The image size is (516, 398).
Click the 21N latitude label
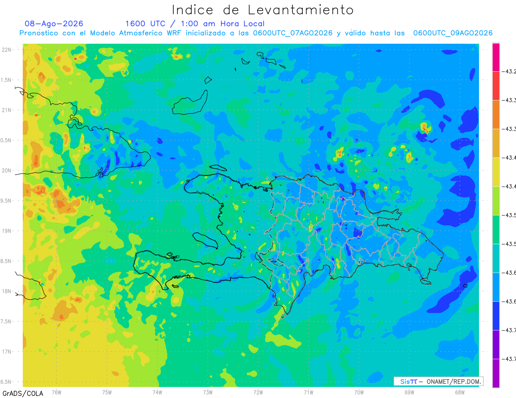tap(7, 110)
